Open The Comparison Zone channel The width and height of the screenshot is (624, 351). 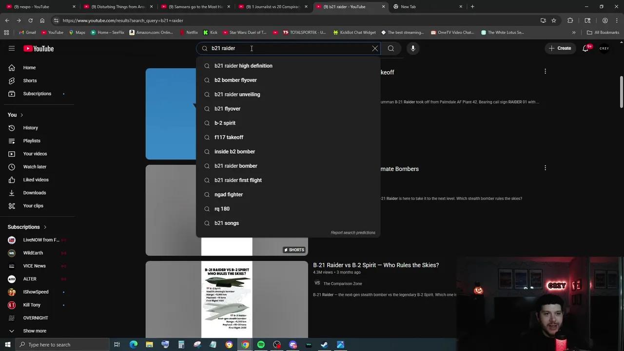point(343,284)
